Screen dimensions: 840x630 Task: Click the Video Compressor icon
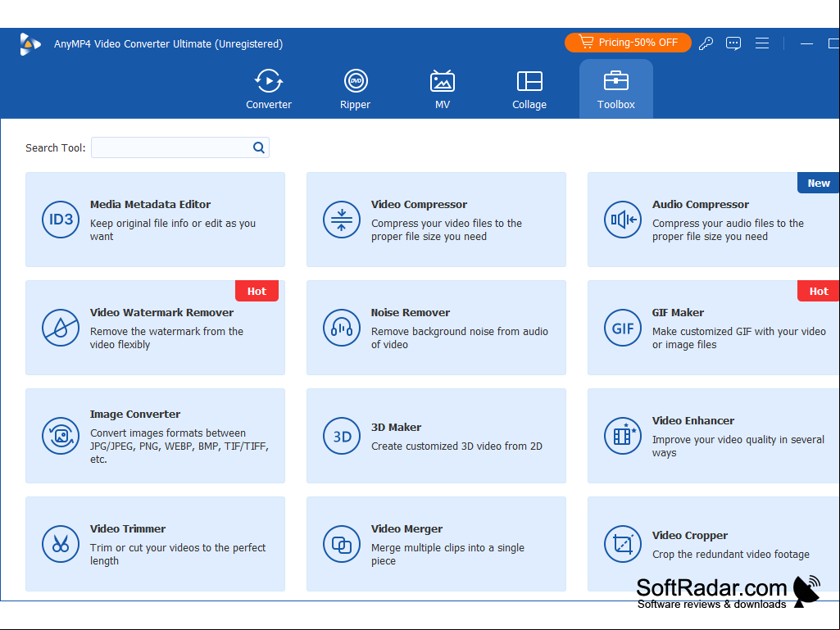342,220
